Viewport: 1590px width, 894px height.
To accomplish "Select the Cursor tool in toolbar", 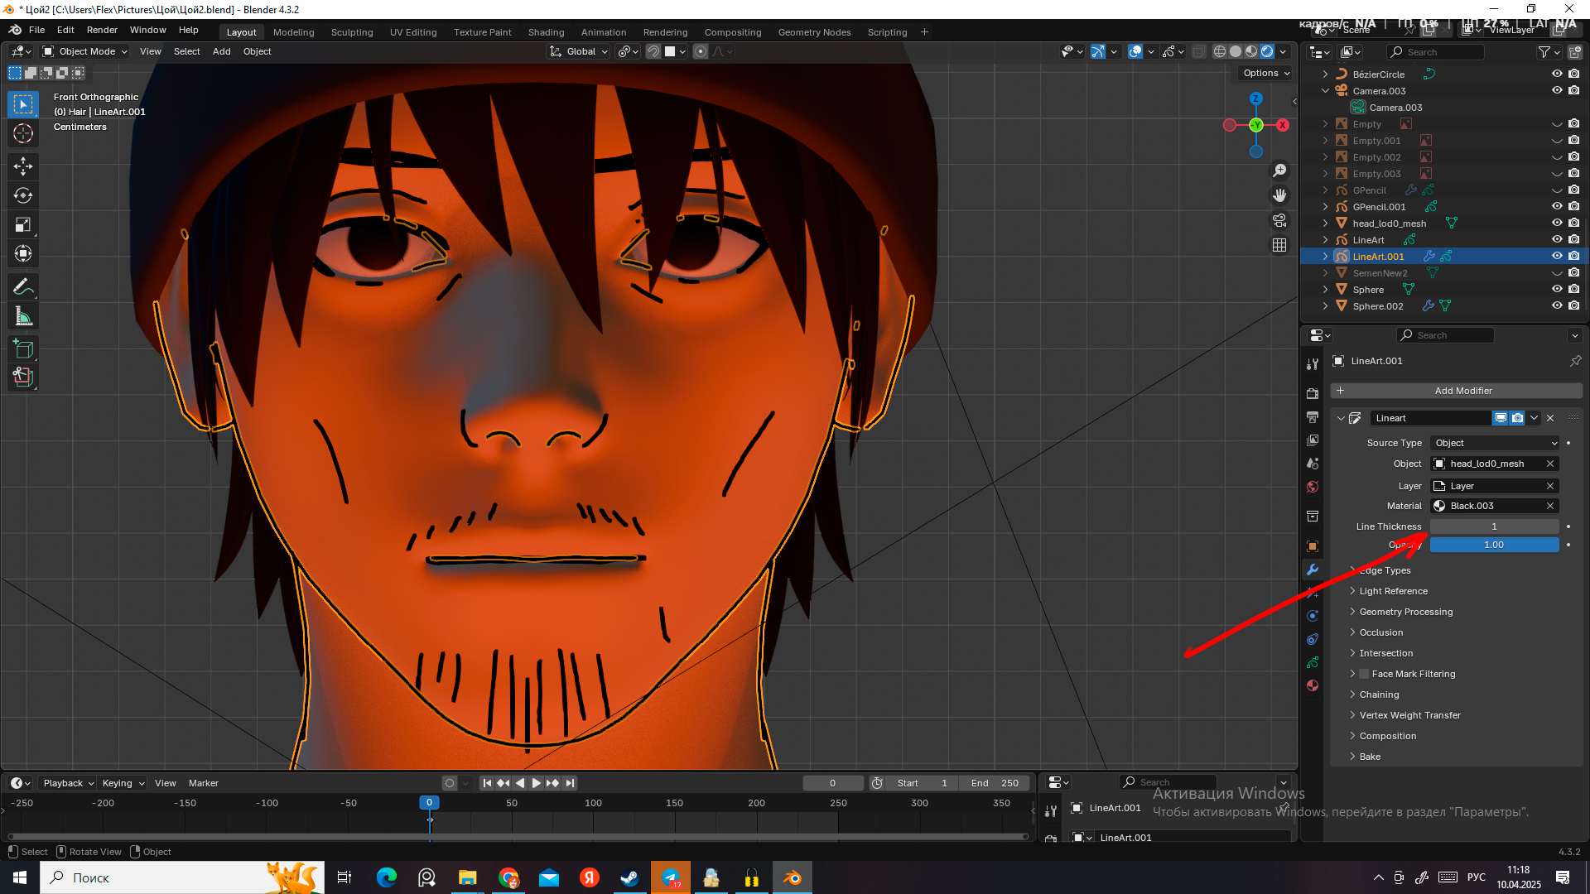I will point(23,133).
